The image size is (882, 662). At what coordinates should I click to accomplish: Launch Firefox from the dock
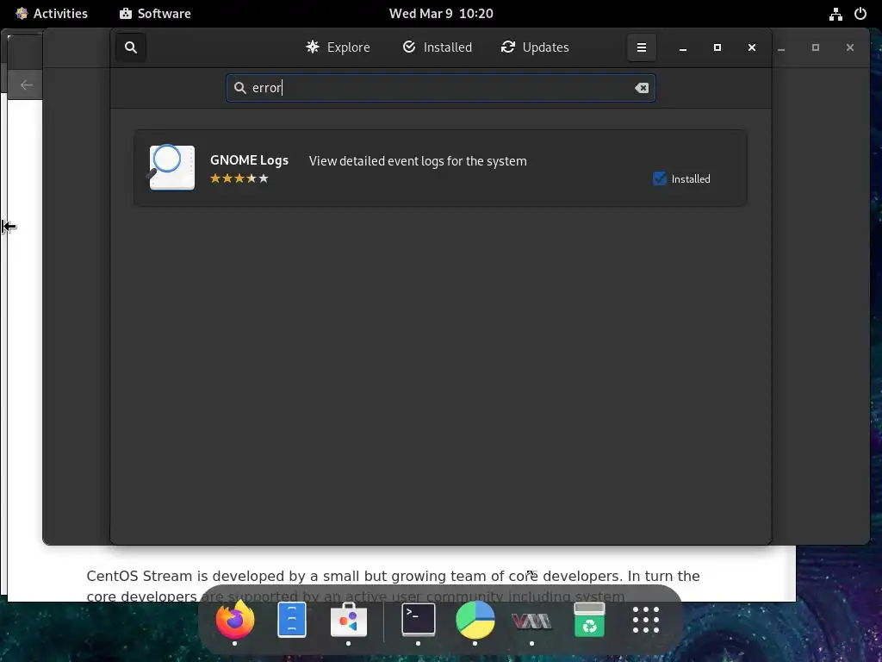click(234, 619)
